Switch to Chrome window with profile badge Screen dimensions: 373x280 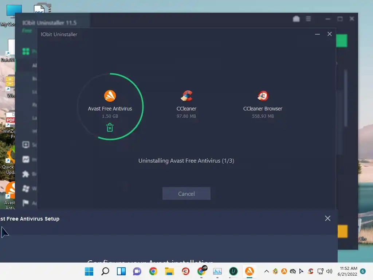[x=201, y=271]
